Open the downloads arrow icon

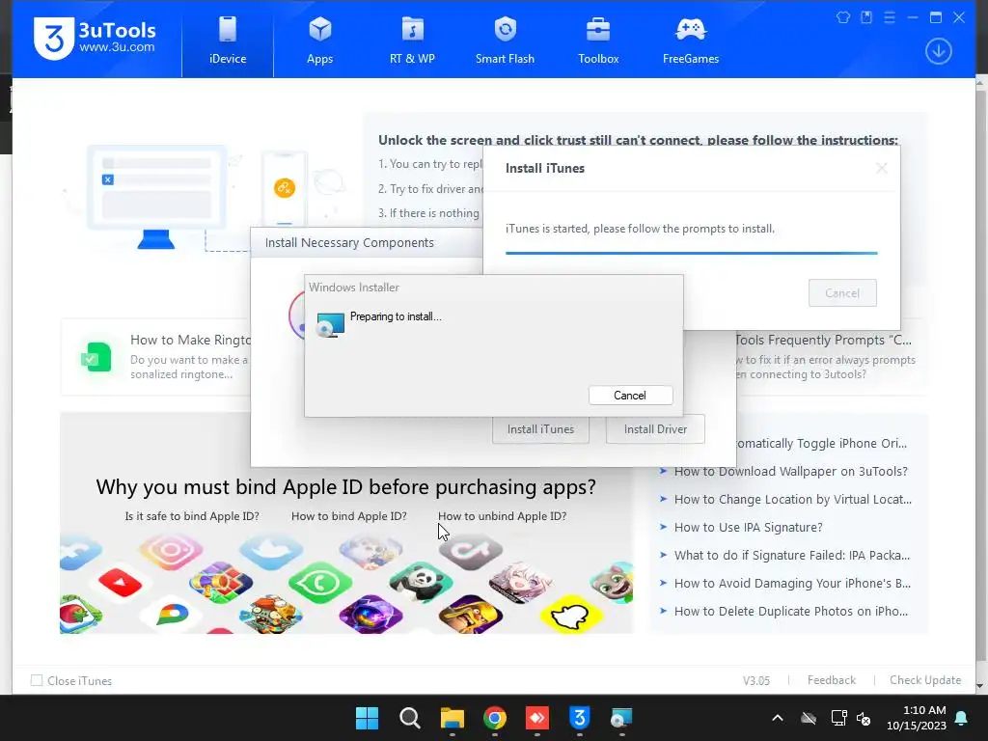[x=938, y=52]
